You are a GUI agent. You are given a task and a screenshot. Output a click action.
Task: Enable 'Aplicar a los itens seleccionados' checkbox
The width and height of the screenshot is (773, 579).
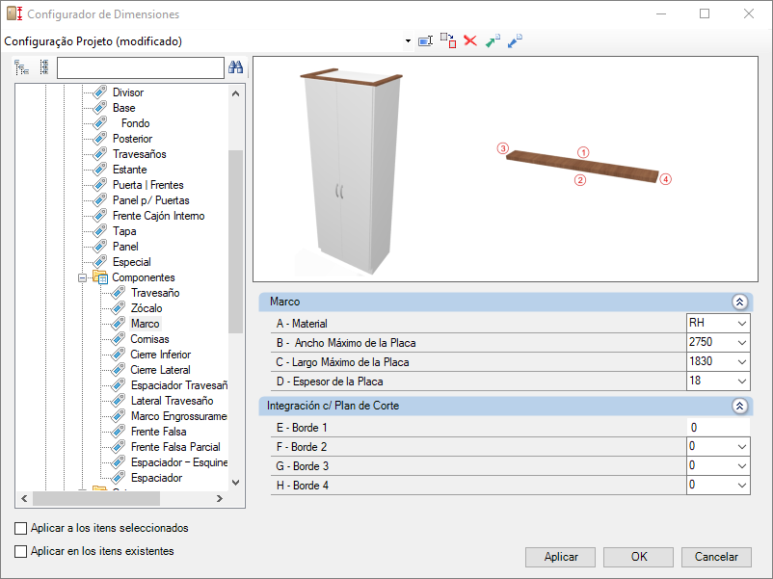[21, 528]
